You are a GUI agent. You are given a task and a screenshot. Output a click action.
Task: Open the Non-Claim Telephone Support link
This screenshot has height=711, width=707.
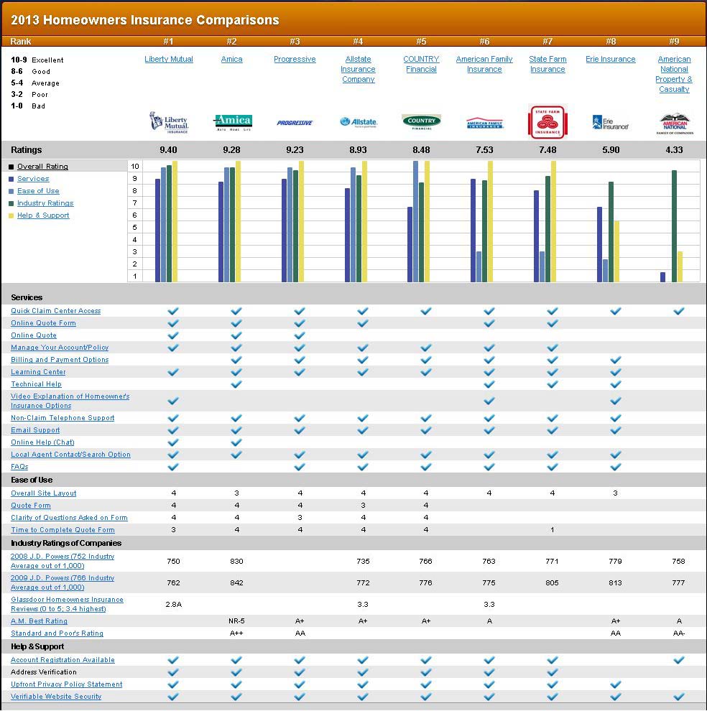63,417
